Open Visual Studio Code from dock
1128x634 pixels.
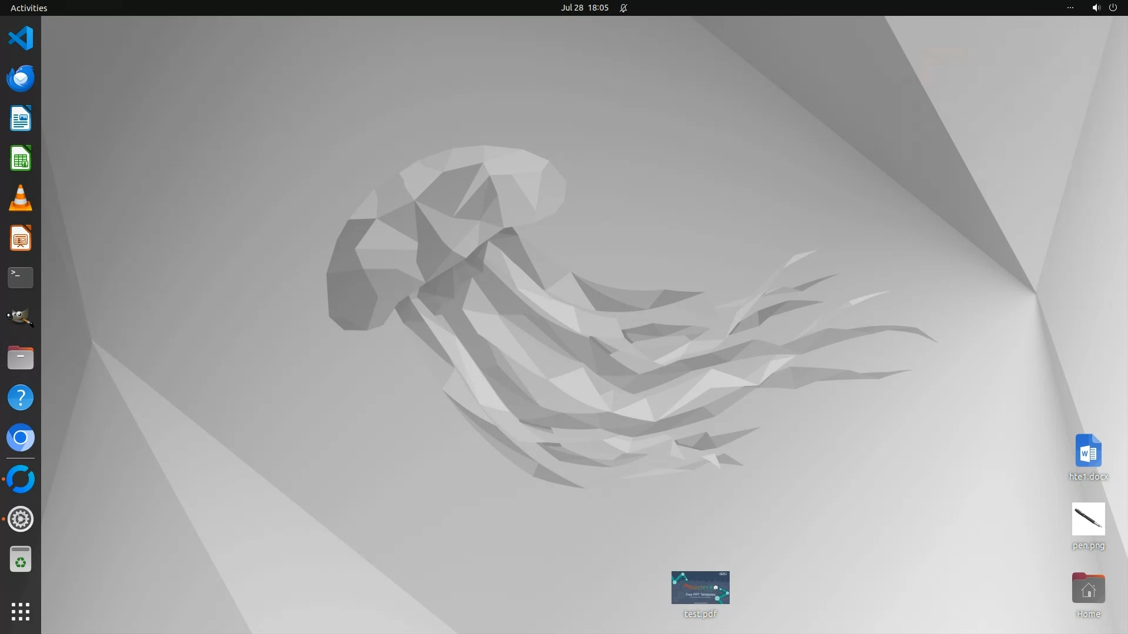tap(21, 39)
